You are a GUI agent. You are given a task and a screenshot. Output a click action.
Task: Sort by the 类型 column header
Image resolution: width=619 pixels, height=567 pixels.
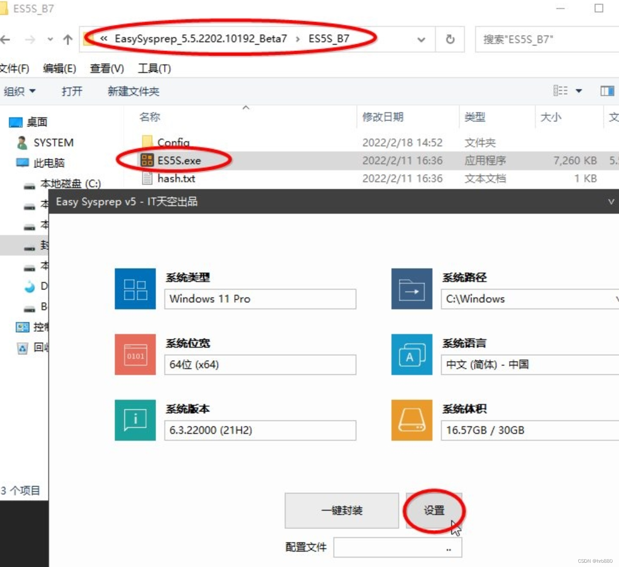click(x=475, y=117)
